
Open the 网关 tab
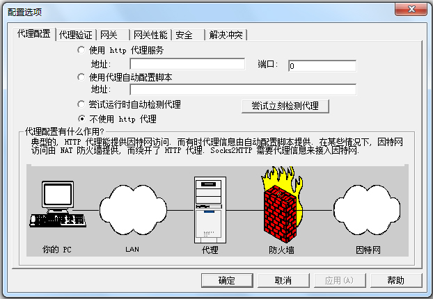point(113,35)
